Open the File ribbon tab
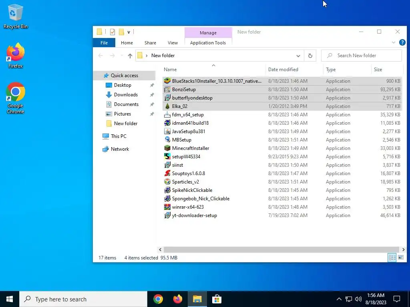This screenshot has height=307, width=410. pos(104,42)
